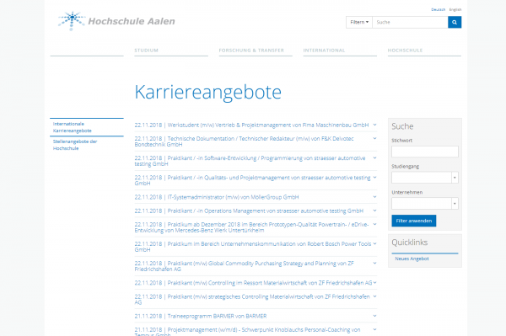
Task: Expand Projektmanagement Knoblauchs Personal-Coaching chevron
Action: click(374, 329)
